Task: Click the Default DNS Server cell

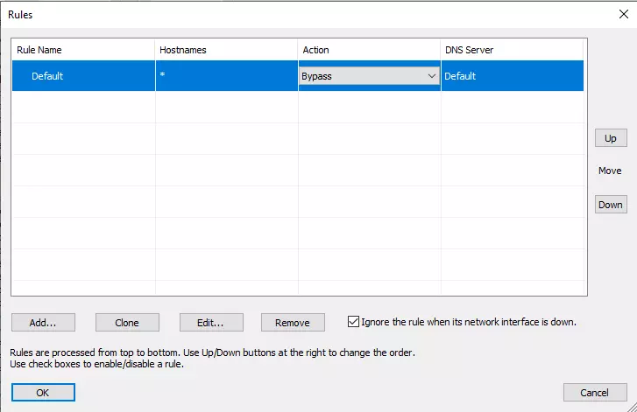Action: click(512, 77)
